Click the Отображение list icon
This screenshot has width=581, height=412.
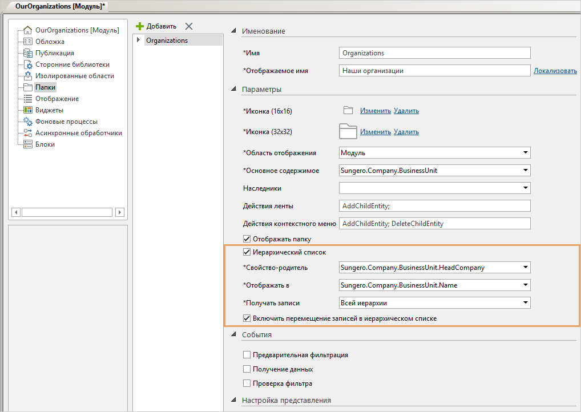[x=28, y=99]
